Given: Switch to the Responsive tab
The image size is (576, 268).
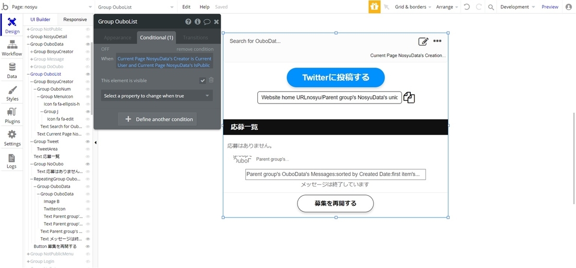Looking at the screenshot, I should coord(75,20).
